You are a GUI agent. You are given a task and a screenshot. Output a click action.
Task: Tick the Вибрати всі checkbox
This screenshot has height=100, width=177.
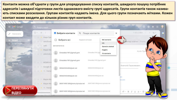click(56, 40)
